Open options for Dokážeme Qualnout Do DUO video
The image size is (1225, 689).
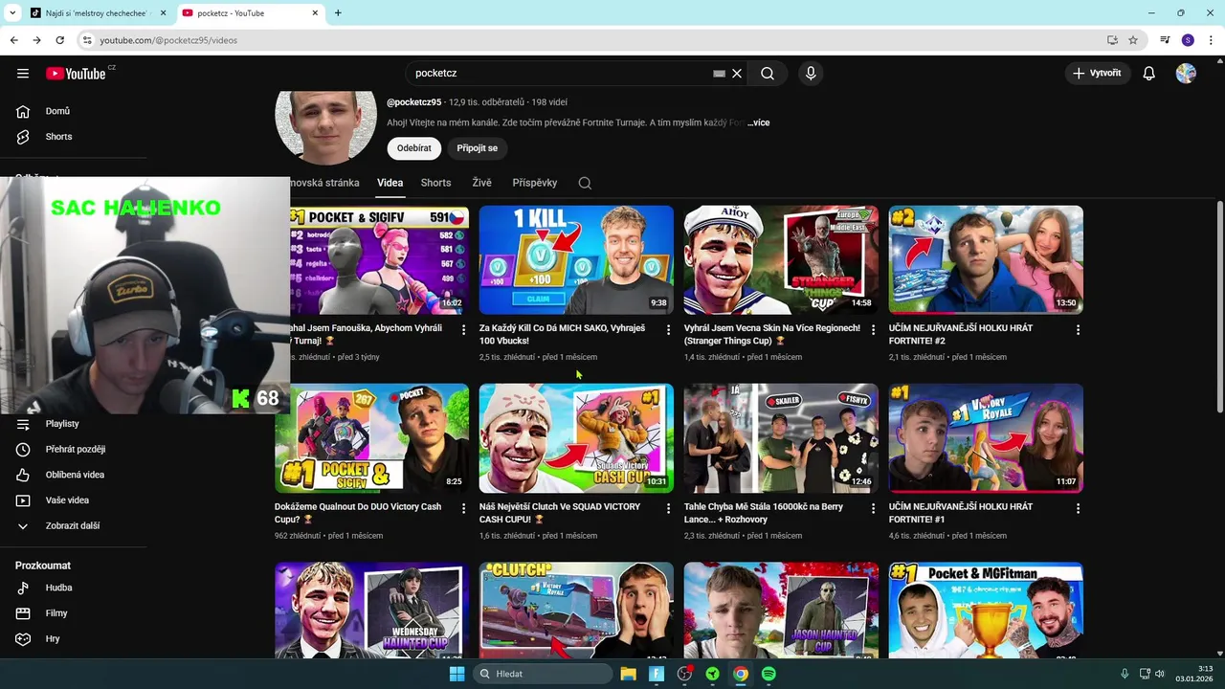point(463,509)
